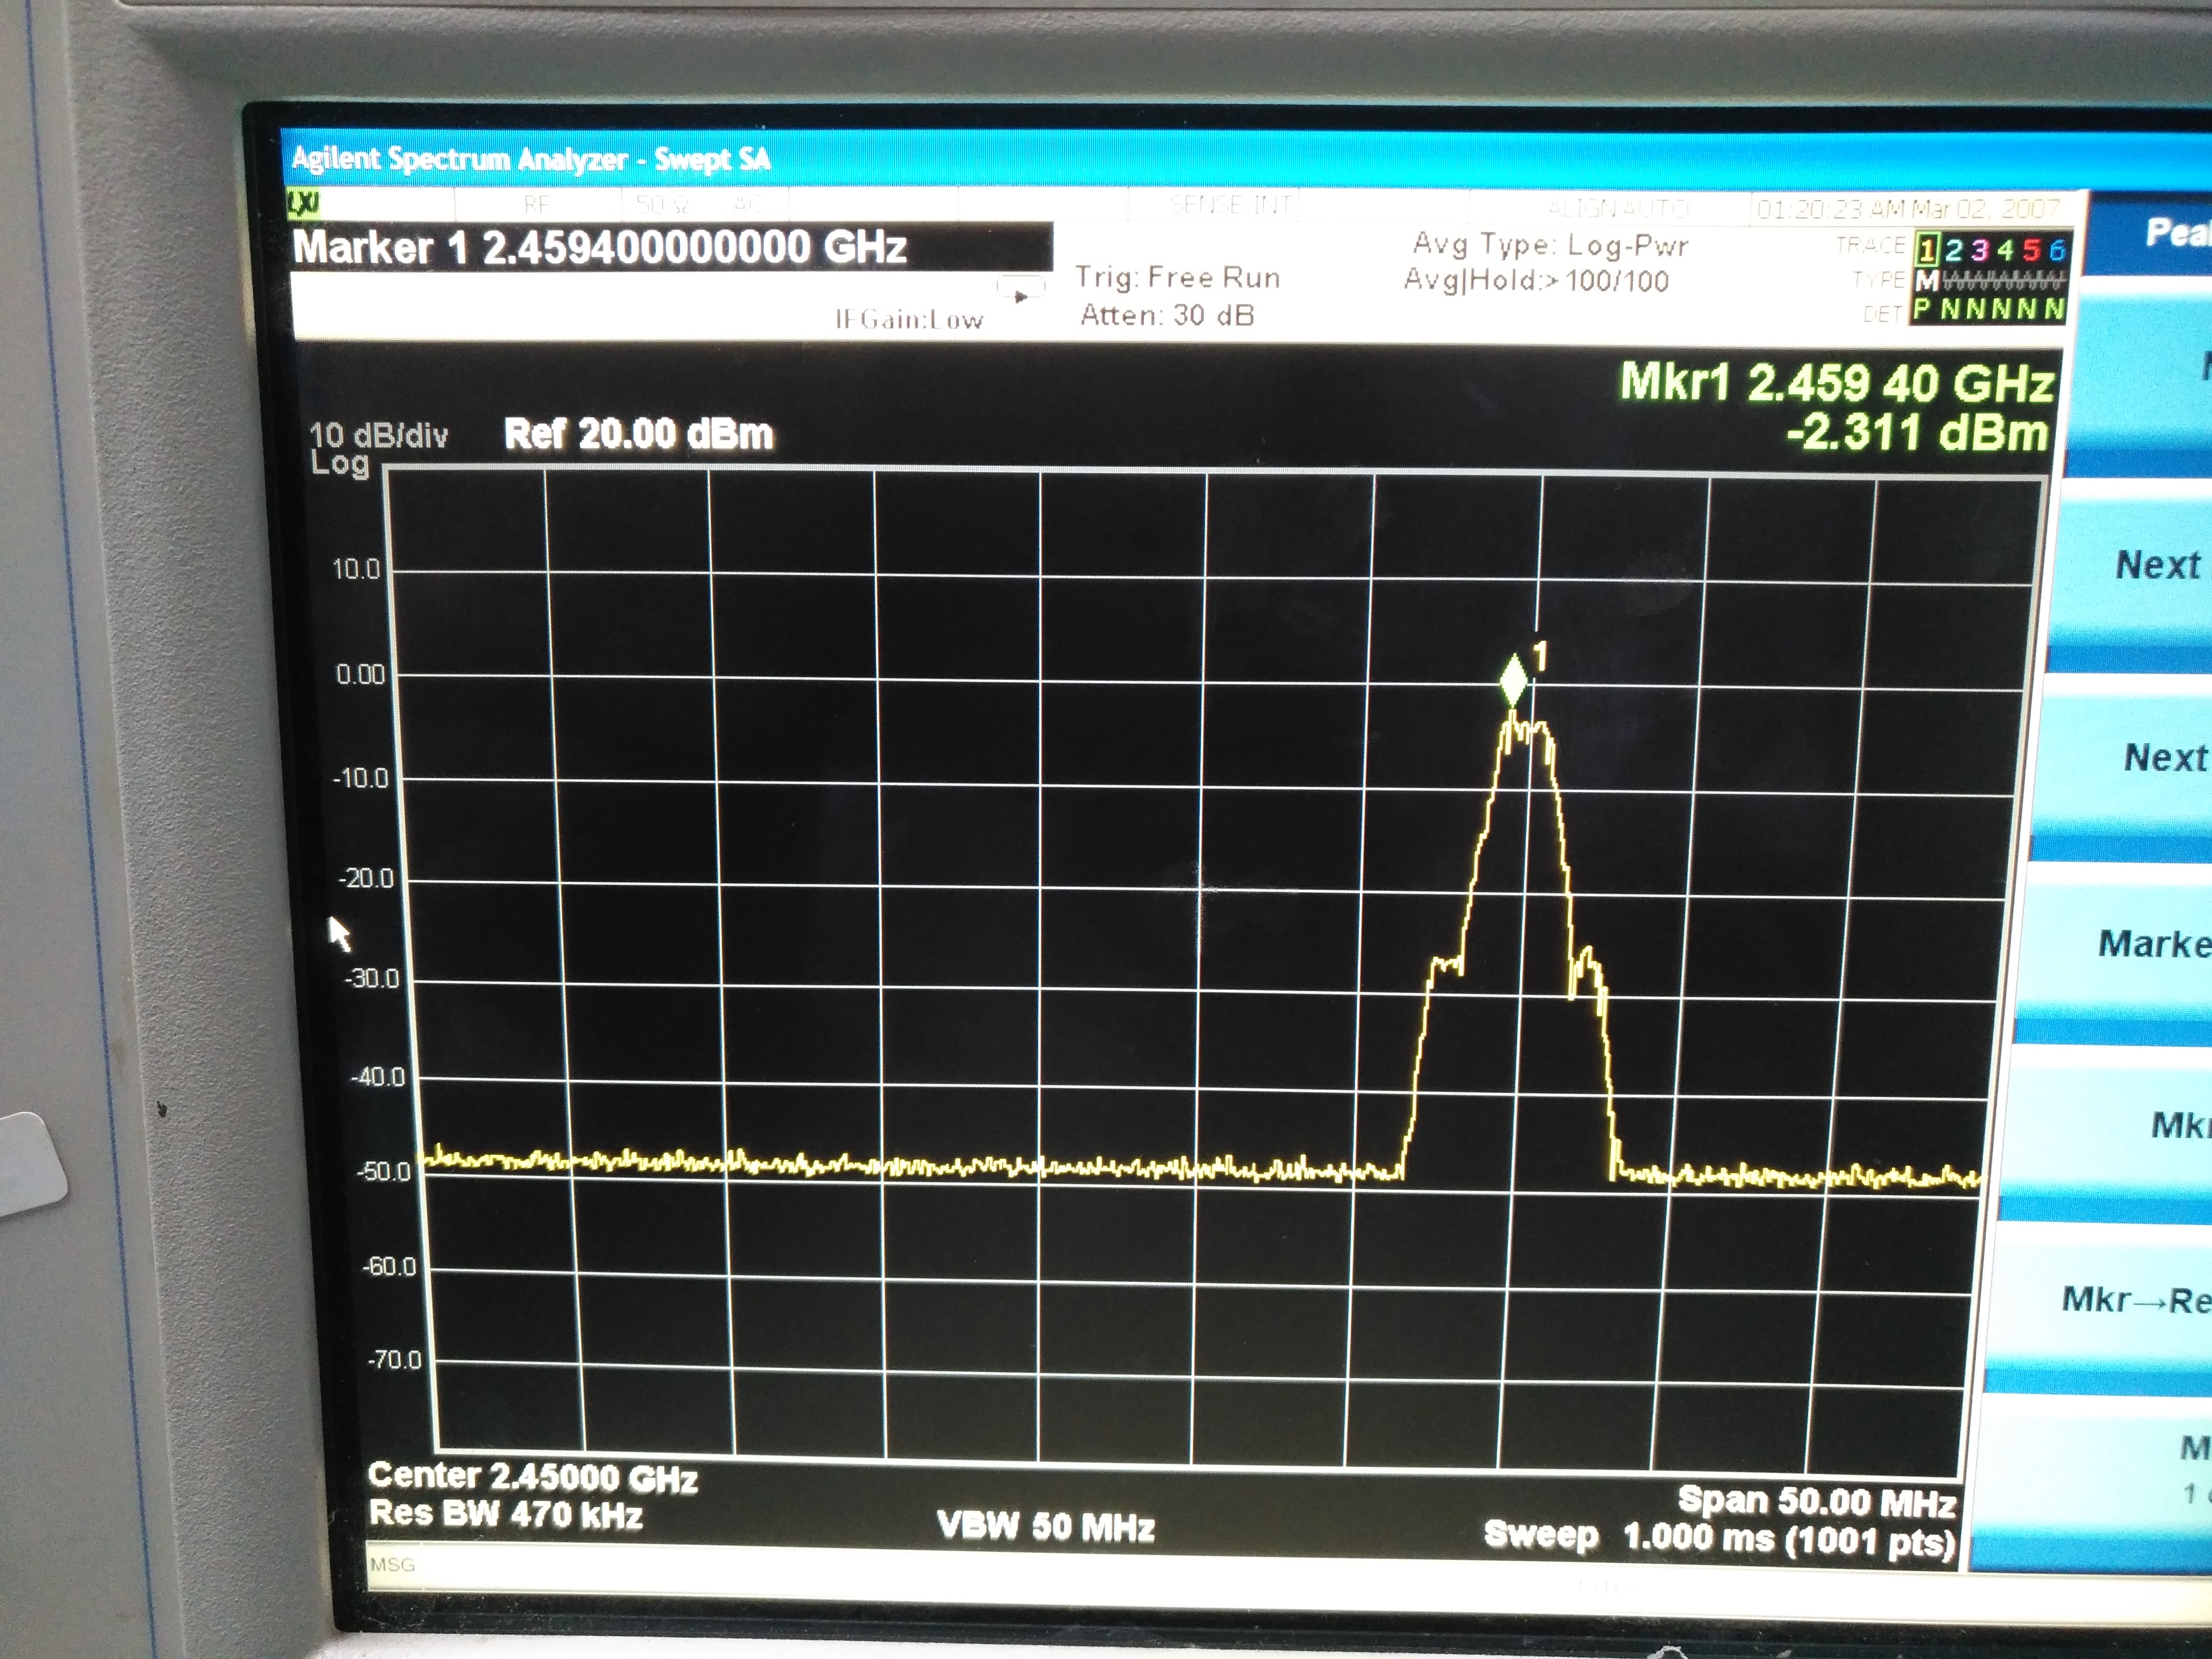Select trace 3 in the trace indicator
The width and height of the screenshot is (2212, 1659).
click(1979, 250)
